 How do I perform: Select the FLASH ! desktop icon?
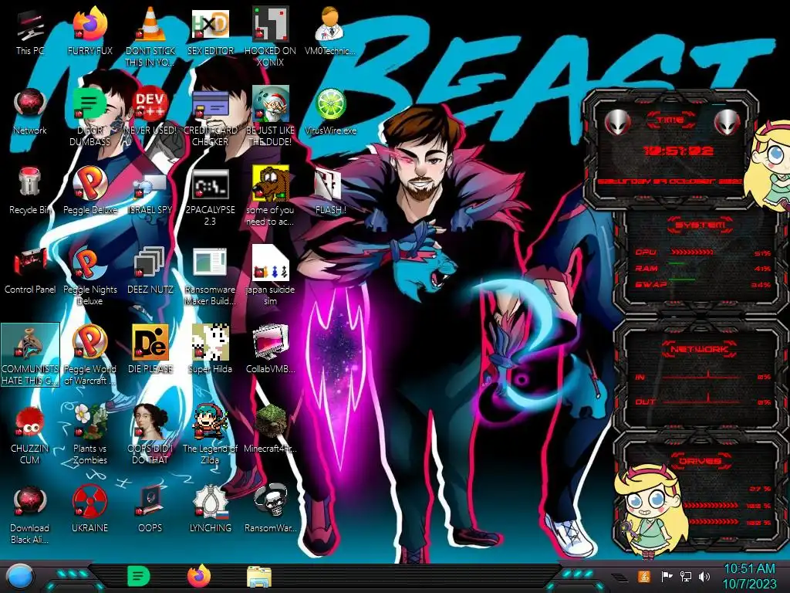pyautogui.click(x=330, y=191)
